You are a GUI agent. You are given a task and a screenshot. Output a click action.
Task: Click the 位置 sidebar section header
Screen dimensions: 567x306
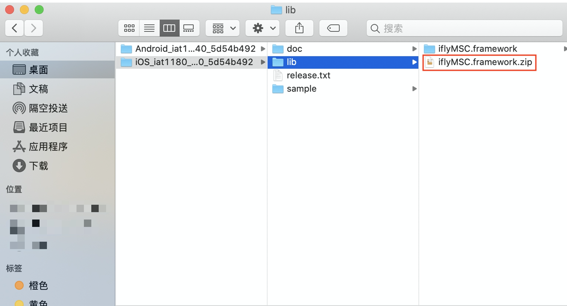point(14,189)
